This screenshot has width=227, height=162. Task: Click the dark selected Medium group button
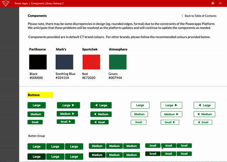pyautogui.click(x=97, y=155)
